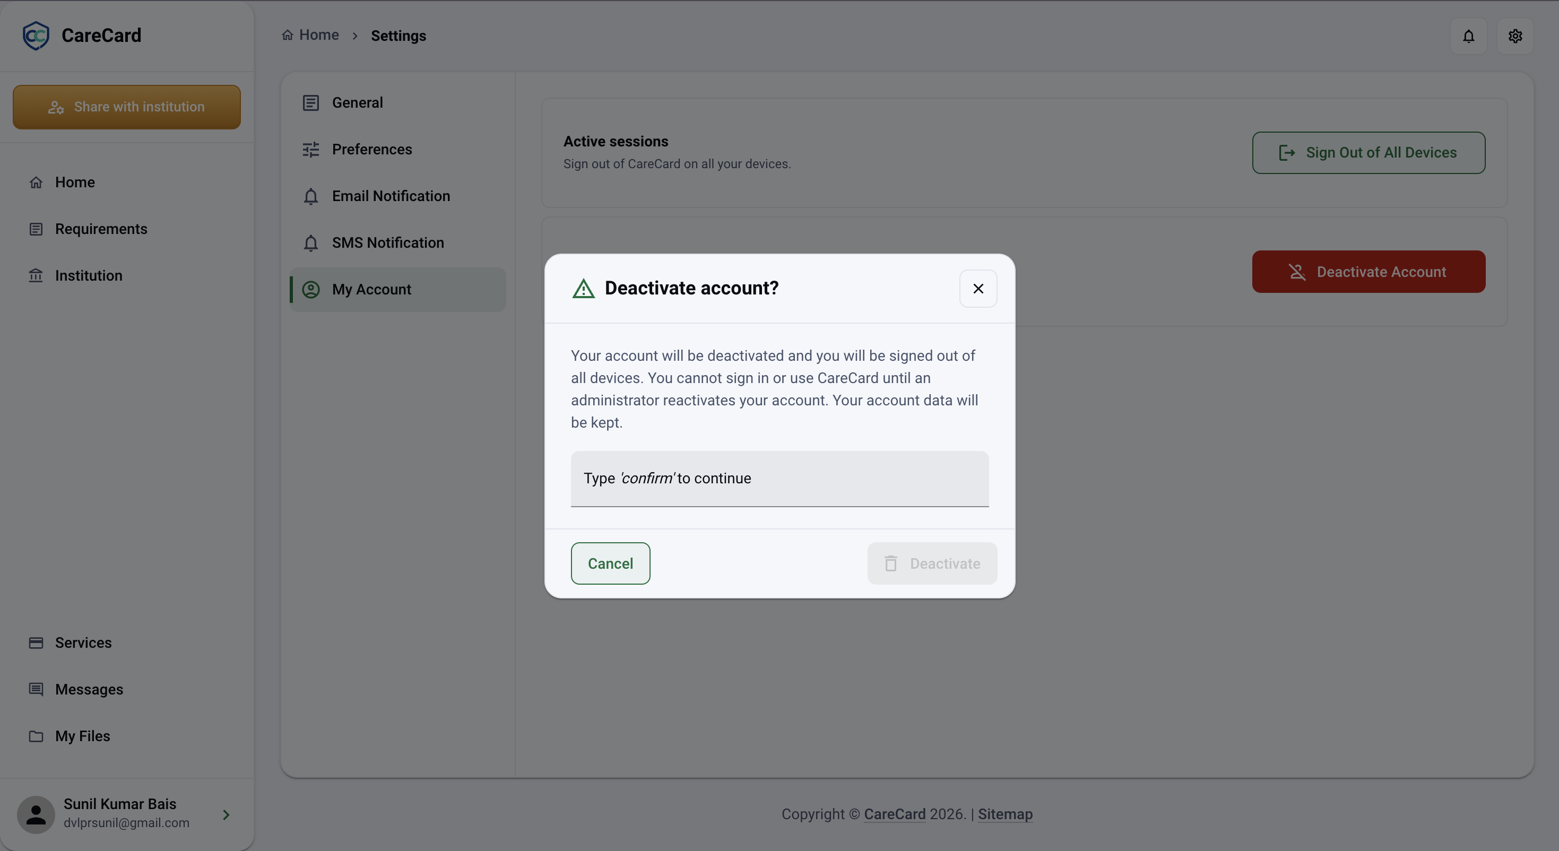Click the Email Notification bell icon
Viewport: 1559px width, 851px height.
pos(310,196)
